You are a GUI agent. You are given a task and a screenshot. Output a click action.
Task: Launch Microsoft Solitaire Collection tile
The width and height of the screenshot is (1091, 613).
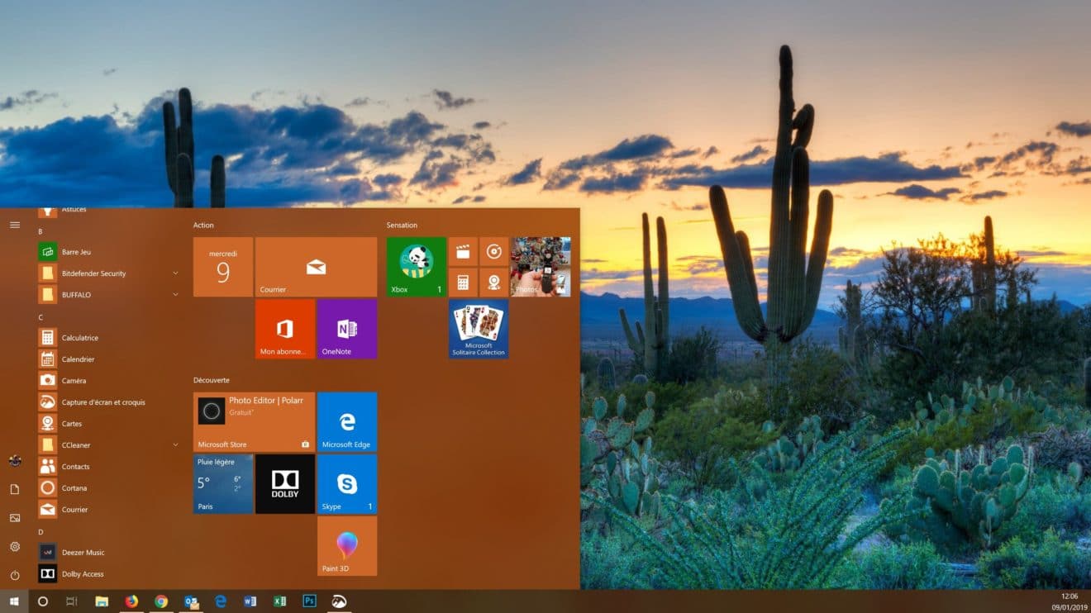tap(479, 329)
